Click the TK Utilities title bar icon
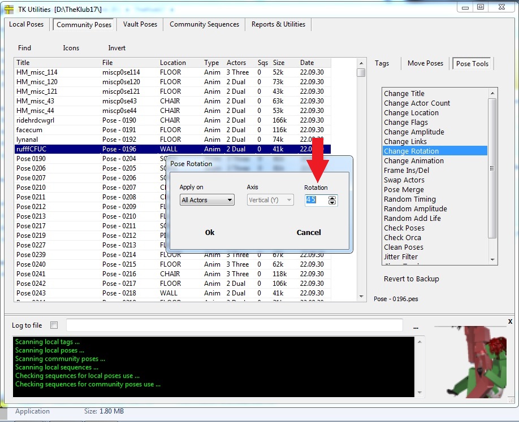 [9, 9]
